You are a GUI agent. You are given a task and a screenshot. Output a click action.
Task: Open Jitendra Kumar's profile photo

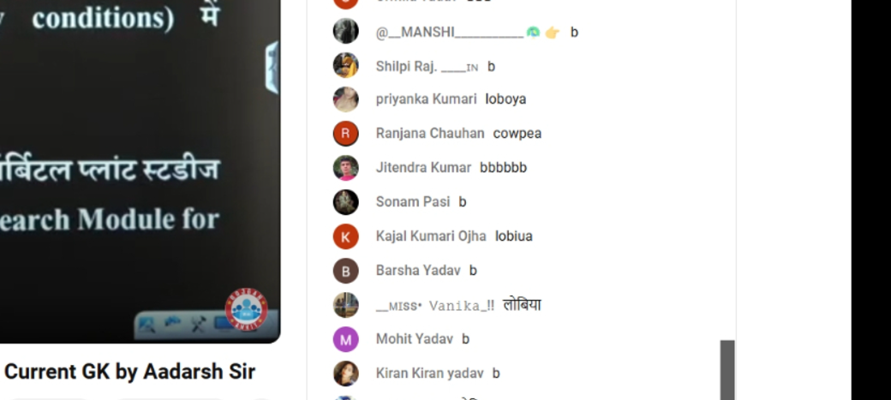click(345, 168)
